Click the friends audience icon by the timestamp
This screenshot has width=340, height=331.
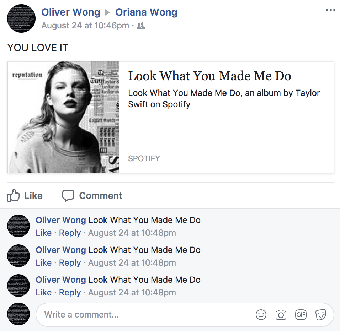tap(141, 26)
